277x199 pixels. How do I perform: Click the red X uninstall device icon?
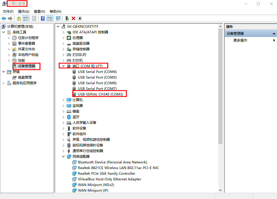tap(73, 18)
